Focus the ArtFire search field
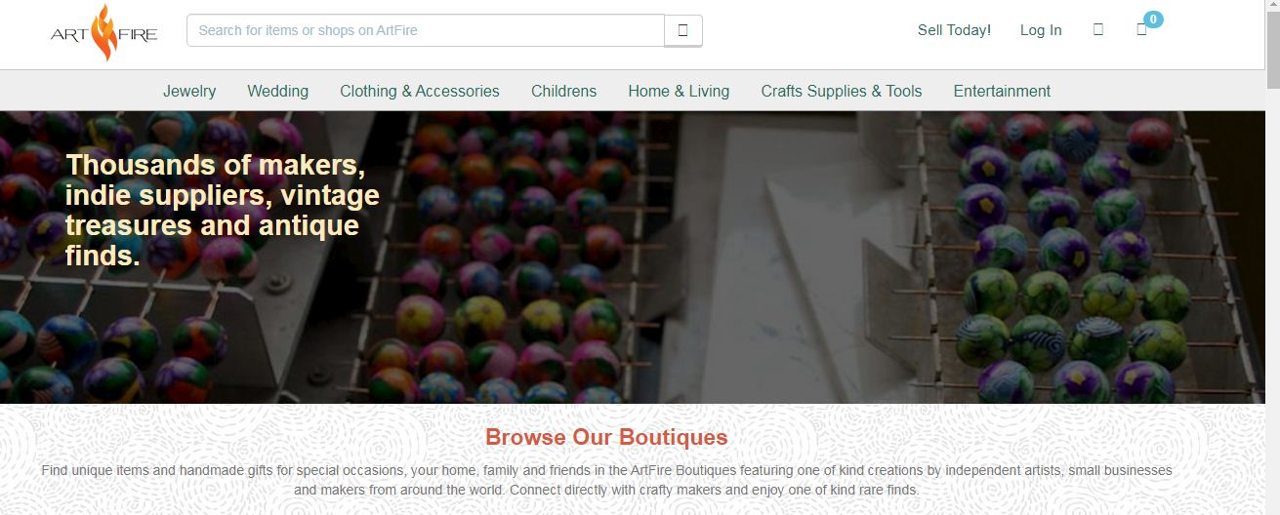The width and height of the screenshot is (1280, 515). coord(426,30)
